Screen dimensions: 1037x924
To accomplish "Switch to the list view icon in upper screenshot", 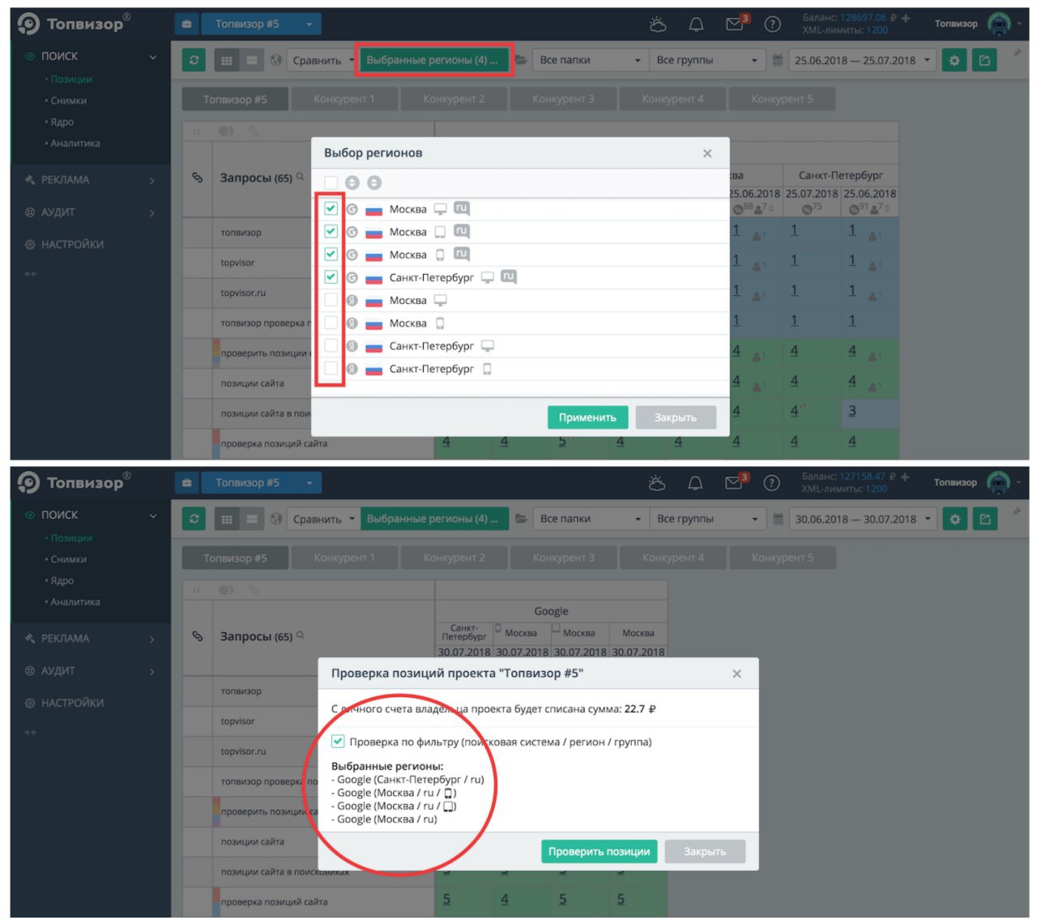I will pos(251,60).
